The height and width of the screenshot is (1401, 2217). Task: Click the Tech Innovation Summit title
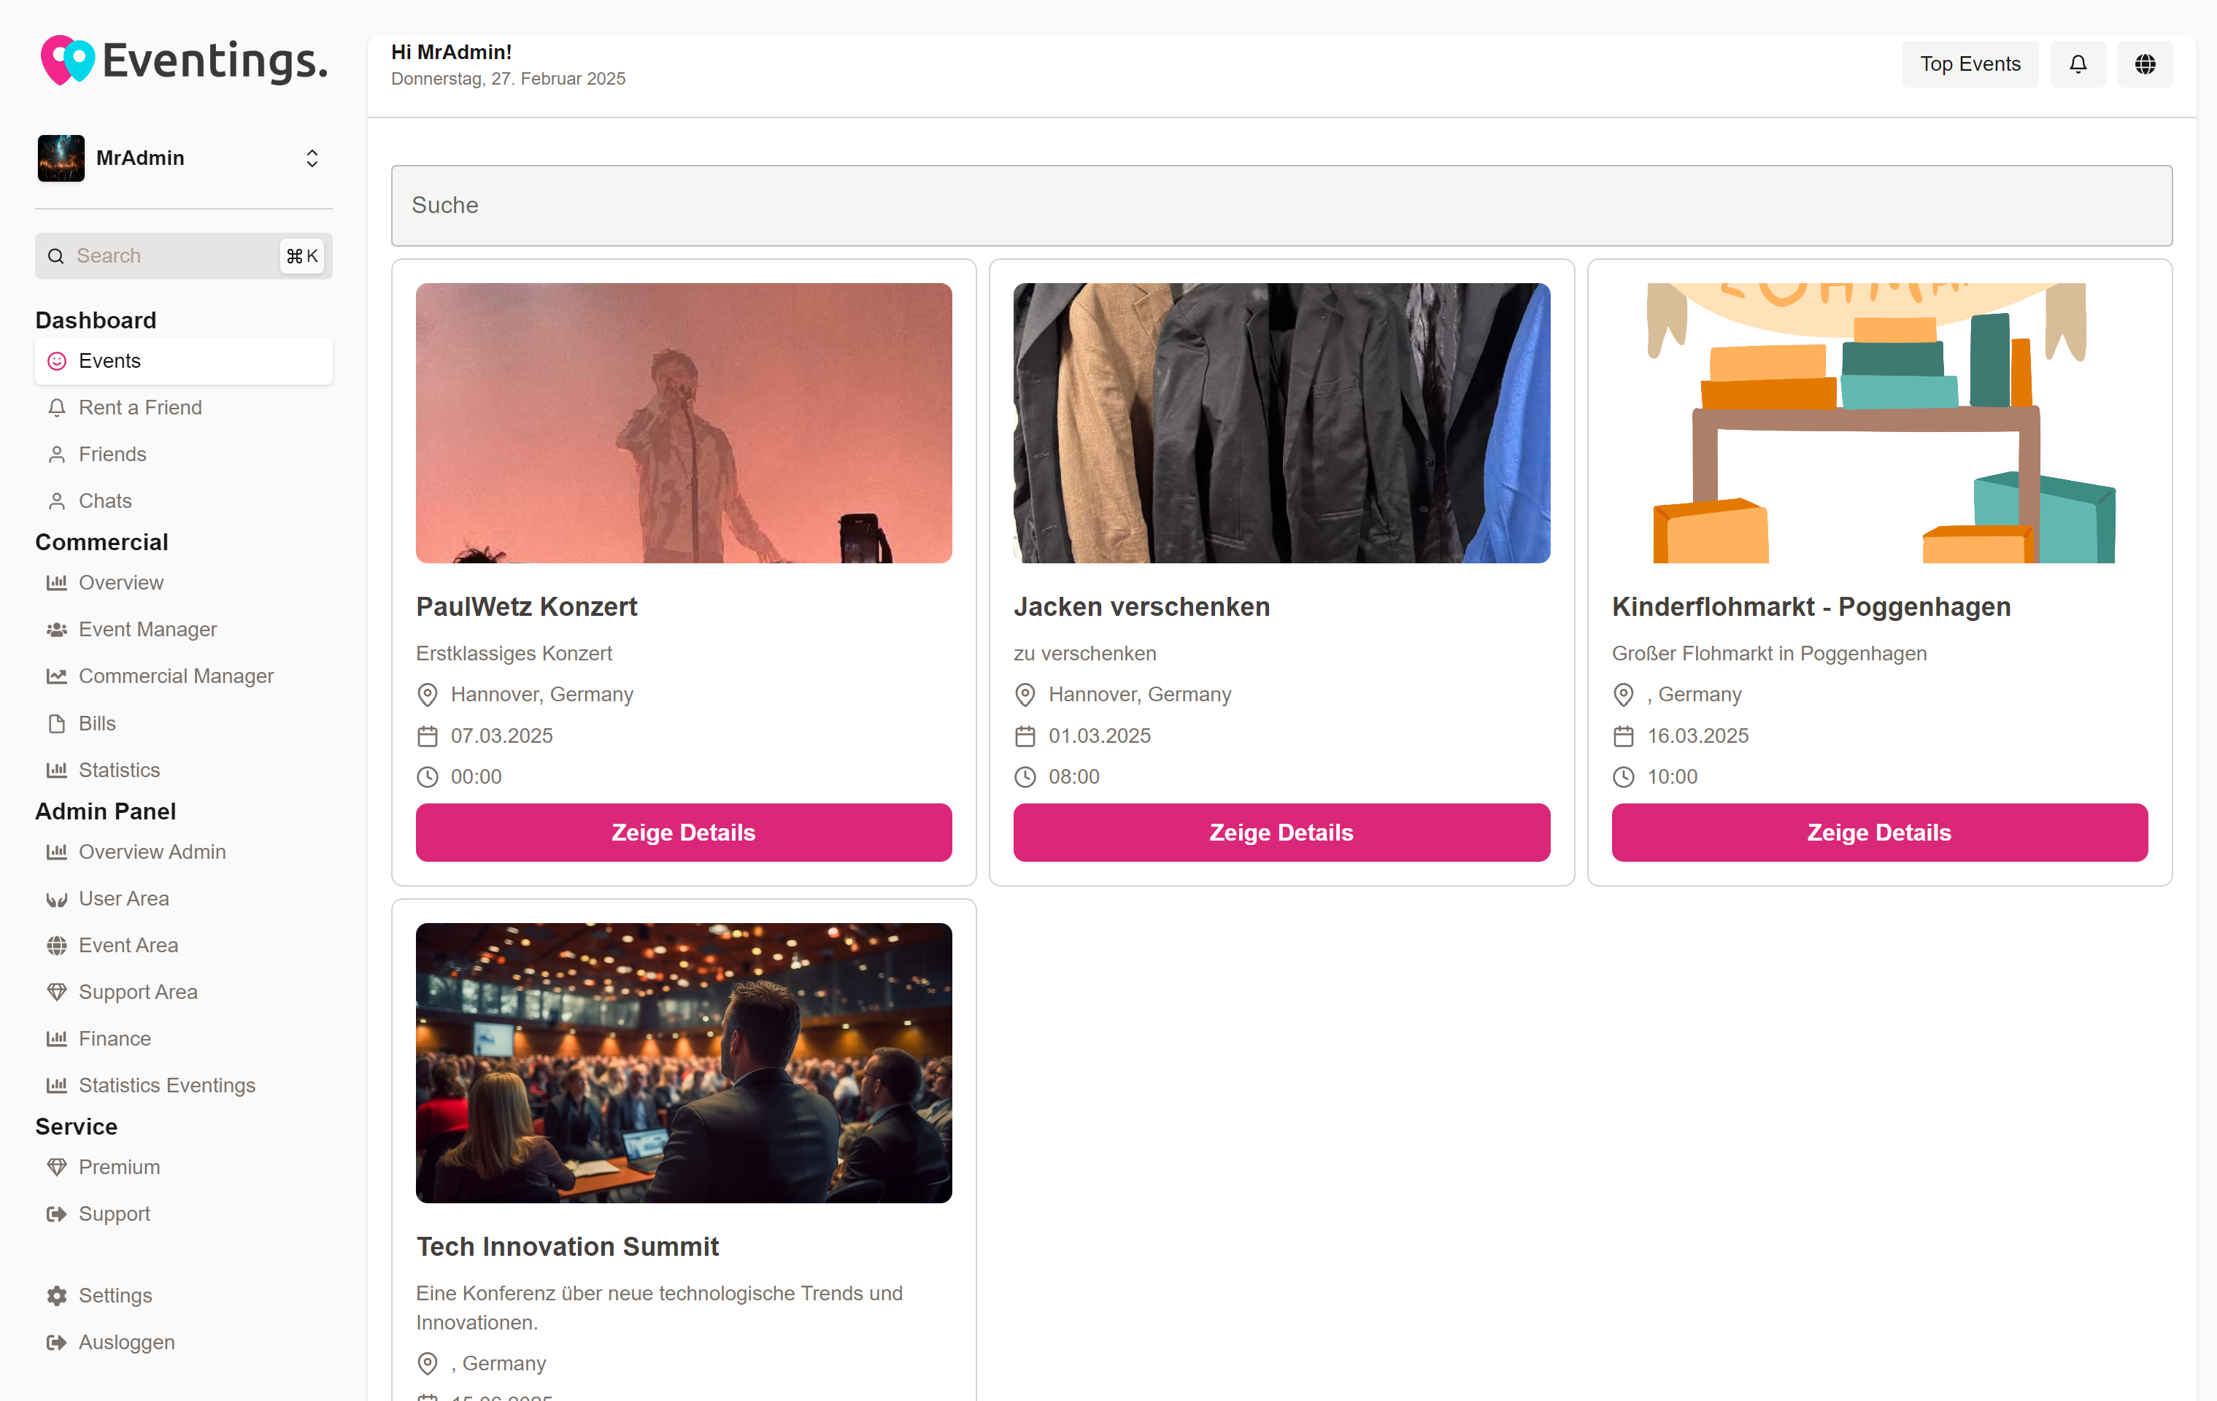point(567,1246)
